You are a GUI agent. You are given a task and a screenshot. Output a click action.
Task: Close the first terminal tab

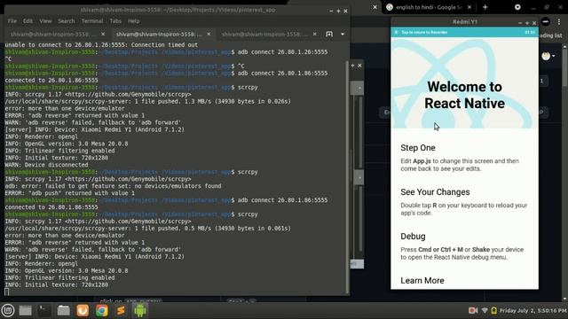click(x=103, y=34)
